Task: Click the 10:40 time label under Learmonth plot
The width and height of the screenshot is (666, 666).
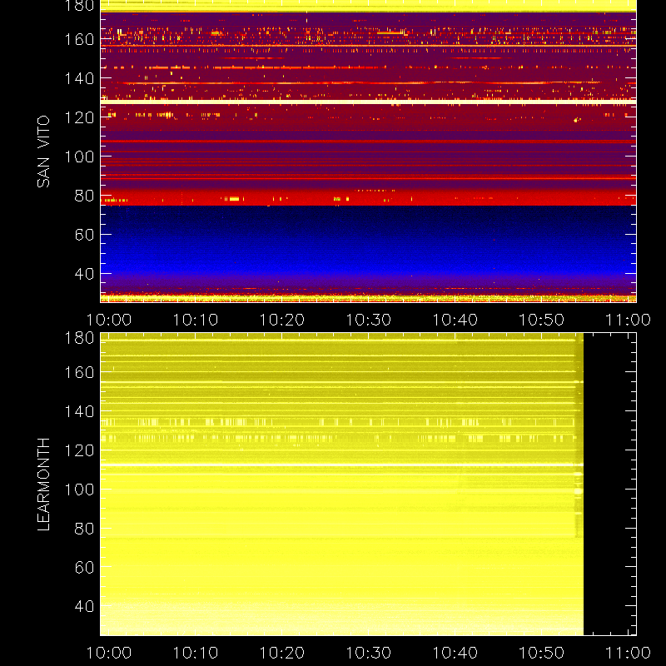Action: (x=455, y=653)
